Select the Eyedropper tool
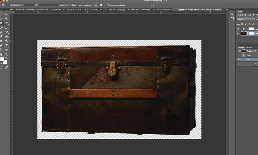Viewport: 258px width, 155px height. (x=7, y=23)
